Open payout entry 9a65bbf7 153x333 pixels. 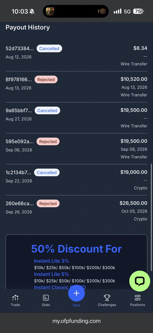(76, 118)
